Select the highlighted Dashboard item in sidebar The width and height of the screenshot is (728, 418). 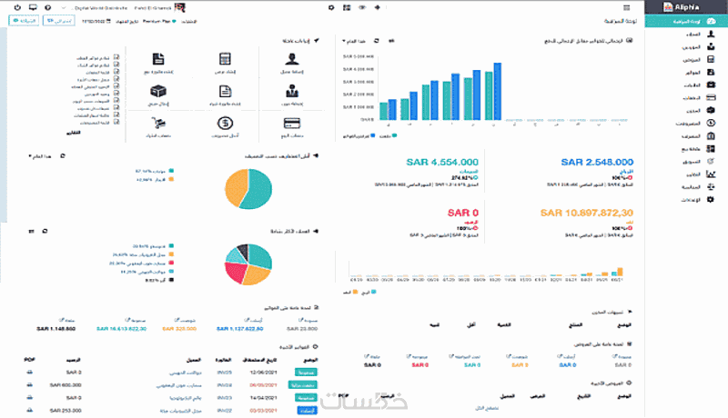point(686,21)
